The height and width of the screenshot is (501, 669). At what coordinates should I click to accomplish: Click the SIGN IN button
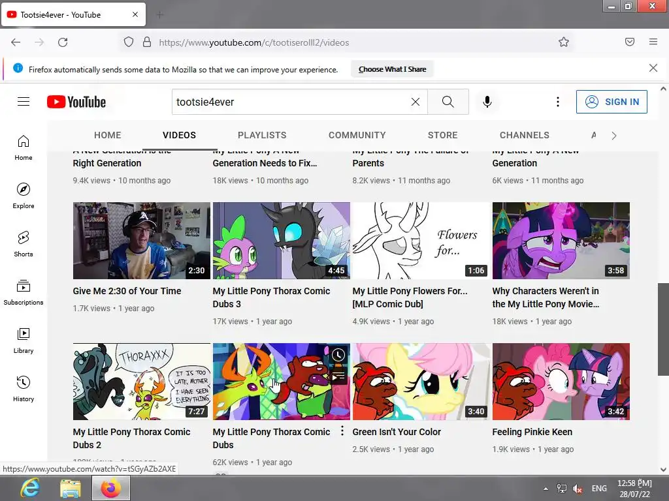612,102
